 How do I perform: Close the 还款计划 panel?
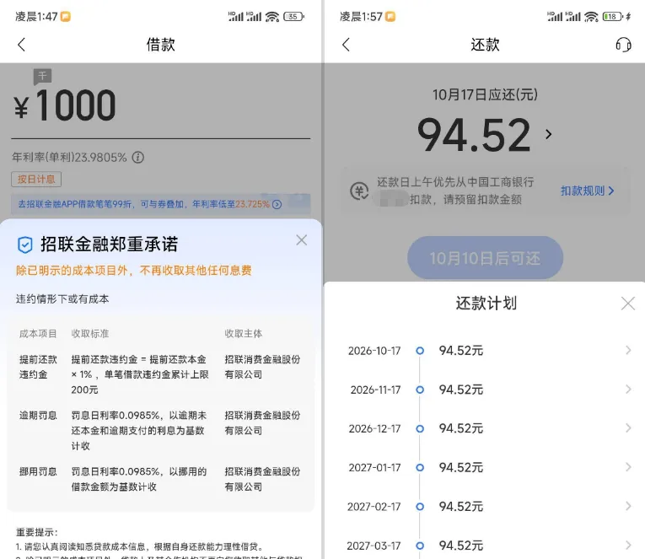pyautogui.click(x=628, y=304)
